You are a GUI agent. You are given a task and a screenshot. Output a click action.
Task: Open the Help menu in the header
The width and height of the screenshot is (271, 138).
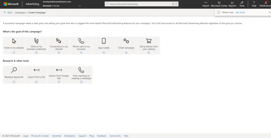[x=254, y=4]
